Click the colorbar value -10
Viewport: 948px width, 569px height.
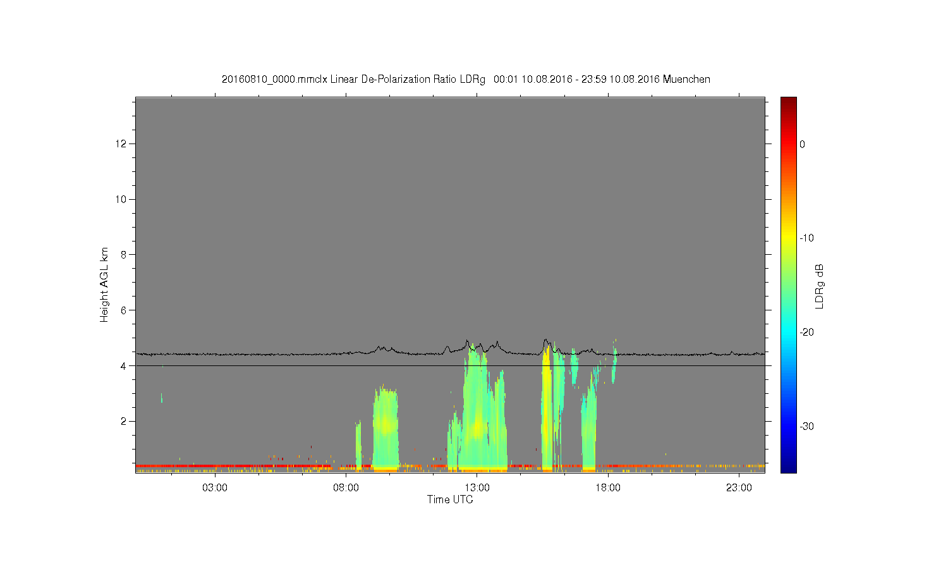coord(806,238)
